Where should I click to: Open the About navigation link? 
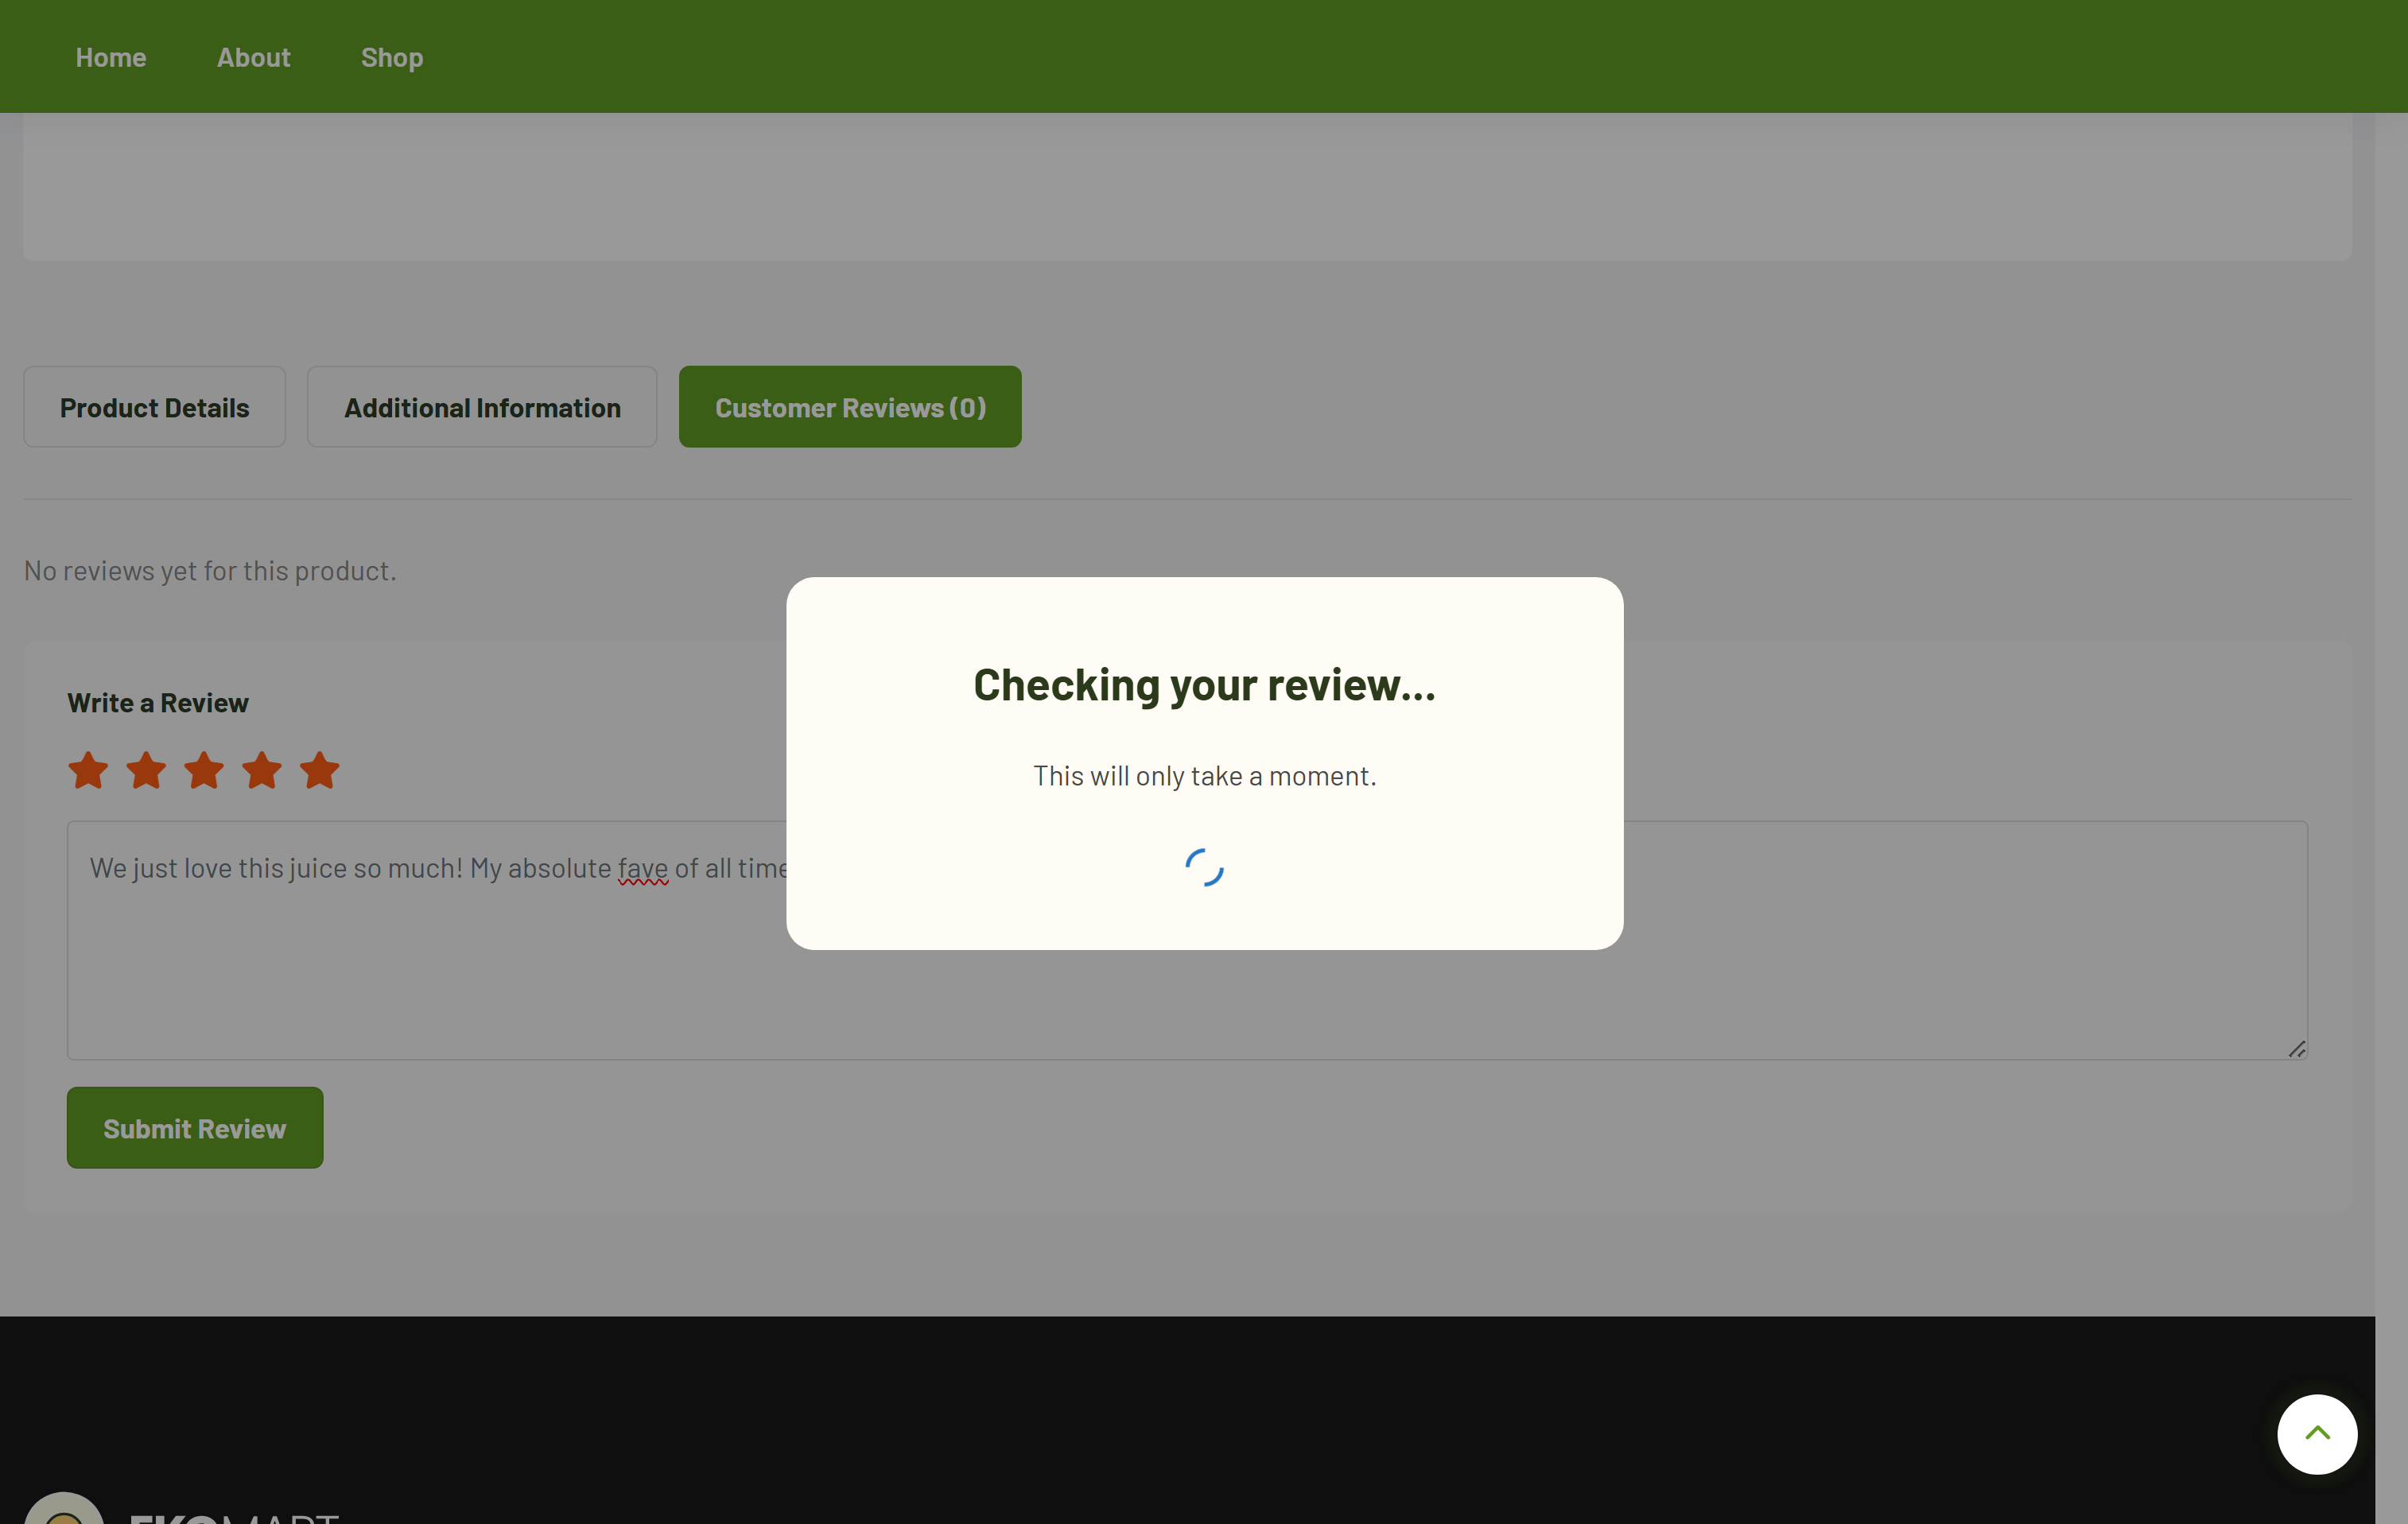coord(254,57)
